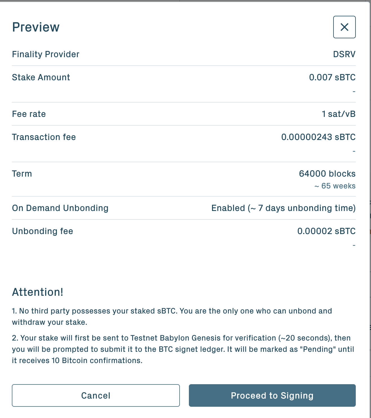Click the Preview heading

tap(36, 27)
